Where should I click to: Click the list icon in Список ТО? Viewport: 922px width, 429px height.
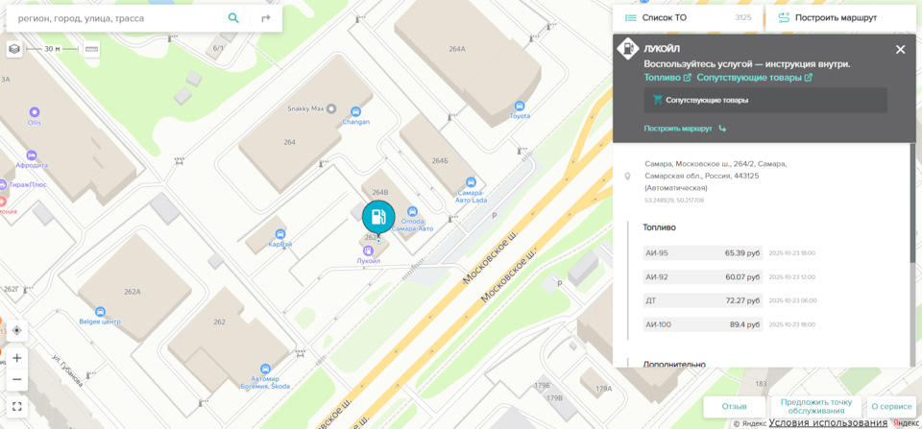pos(630,18)
